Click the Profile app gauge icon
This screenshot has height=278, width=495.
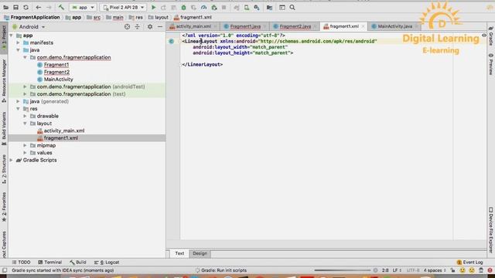click(203, 7)
